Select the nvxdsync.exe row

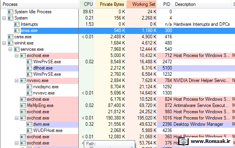pyautogui.click(x=117, y=87)
